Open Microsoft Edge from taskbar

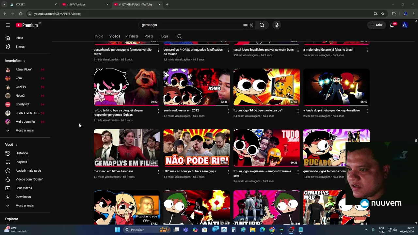point(262,230)
